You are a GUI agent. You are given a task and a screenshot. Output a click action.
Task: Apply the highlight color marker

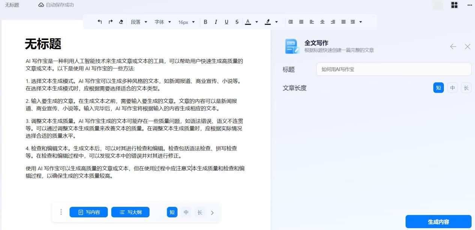pyautogui.click(x=268, y=22)
